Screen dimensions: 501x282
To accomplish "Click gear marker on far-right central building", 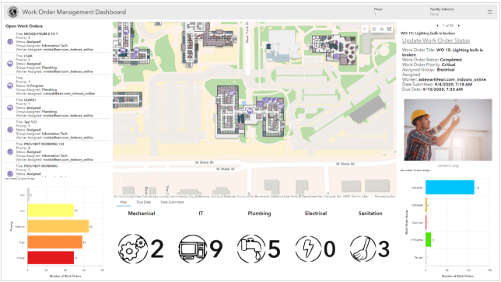I will 281,106.
